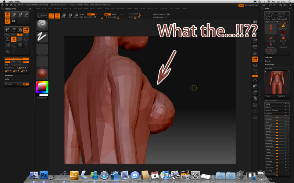Toggle Activate Symmetry
This screenshot has width=294, height=183.
(17, 59)
